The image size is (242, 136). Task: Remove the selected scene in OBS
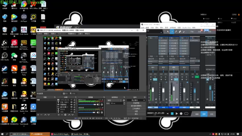(41, 115)
